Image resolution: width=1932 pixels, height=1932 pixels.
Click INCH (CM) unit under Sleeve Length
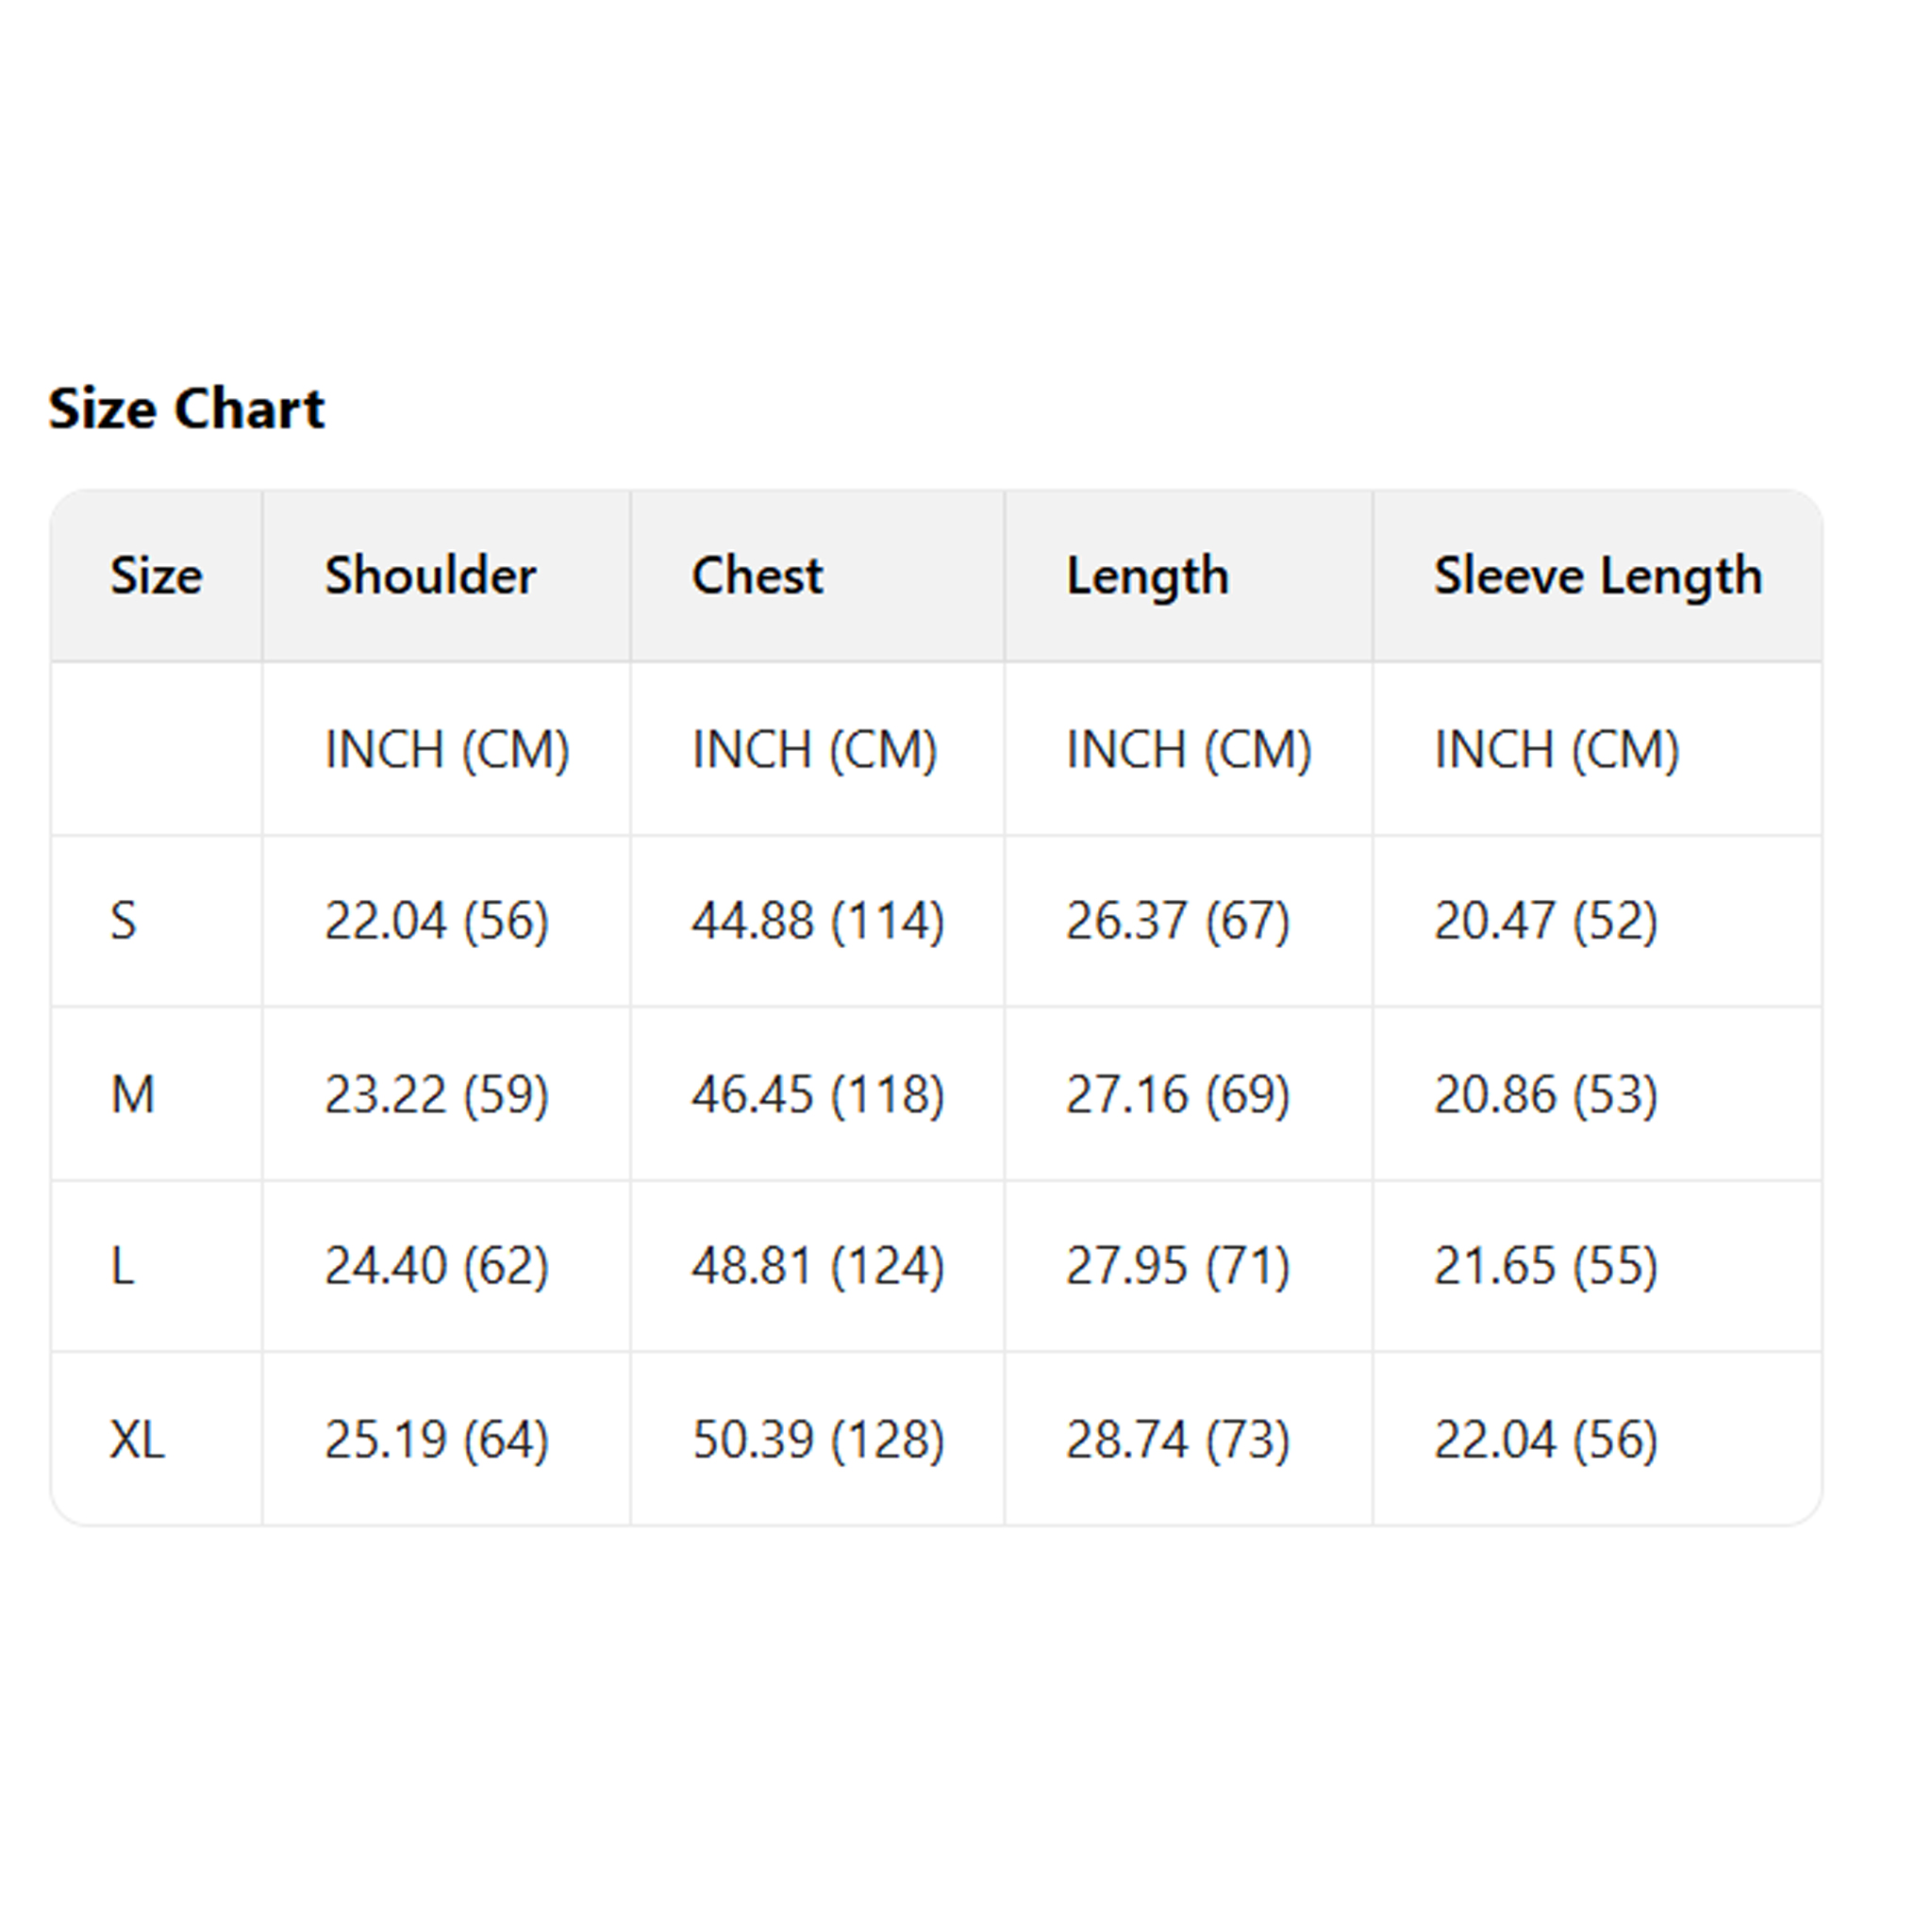click(1556, 749)
